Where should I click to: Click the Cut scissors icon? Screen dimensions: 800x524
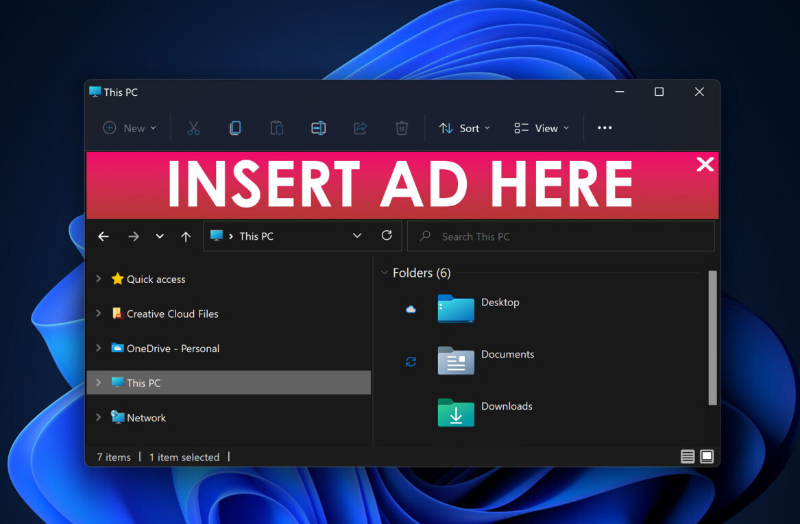193,128
